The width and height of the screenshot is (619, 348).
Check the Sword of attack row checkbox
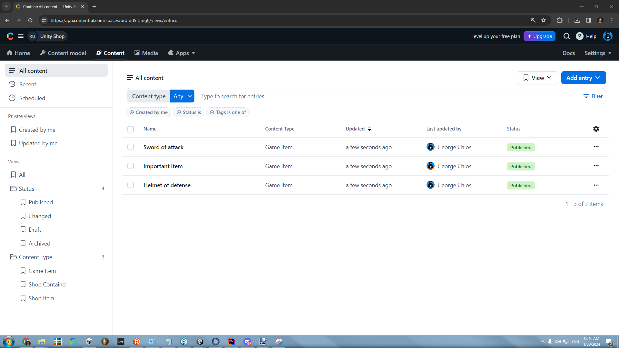131,147
